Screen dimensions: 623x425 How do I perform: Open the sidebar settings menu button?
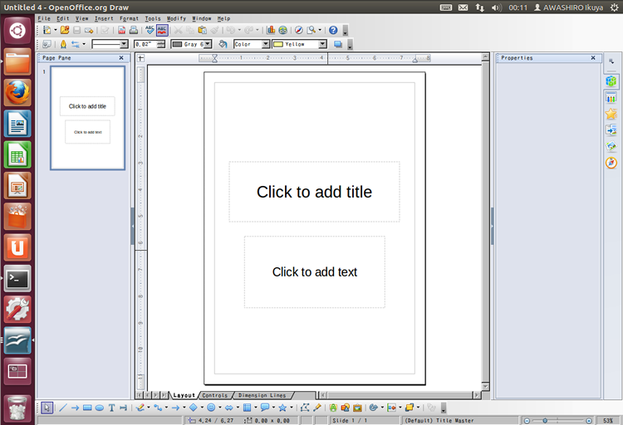tap(611, 61)
